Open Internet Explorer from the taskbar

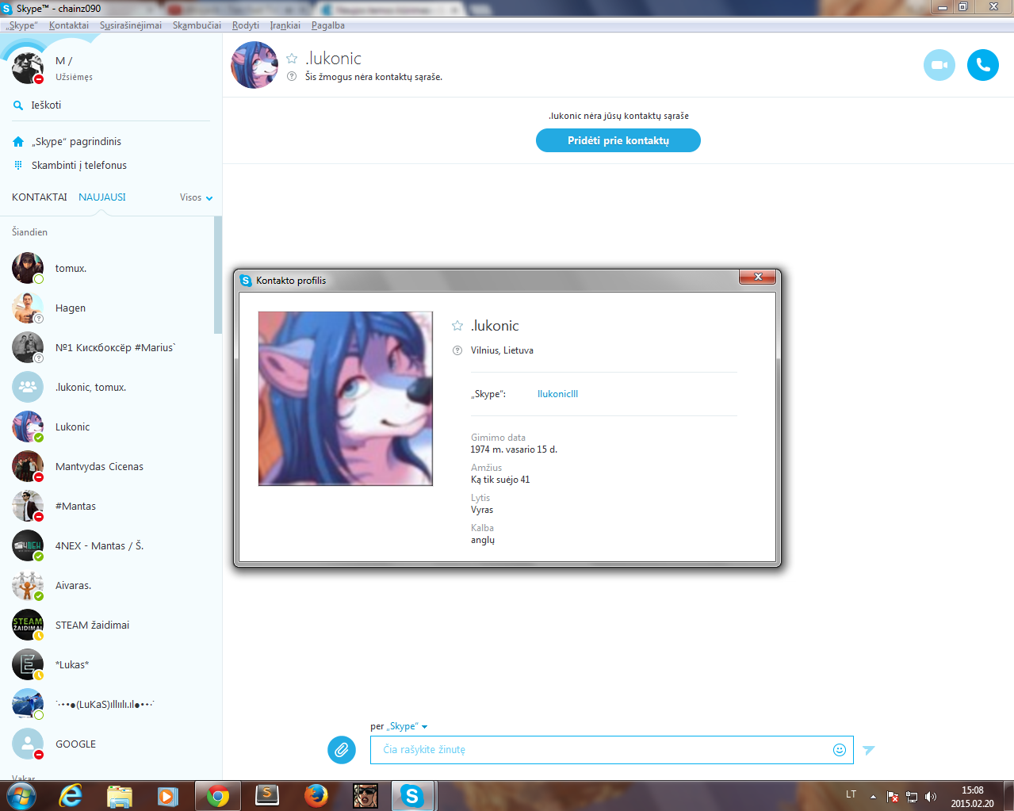[71, 796]
